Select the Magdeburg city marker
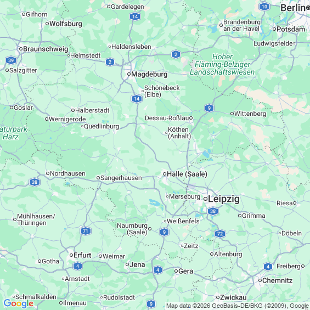The width and height of the screenshot is (310, 310). coord(129,74)
